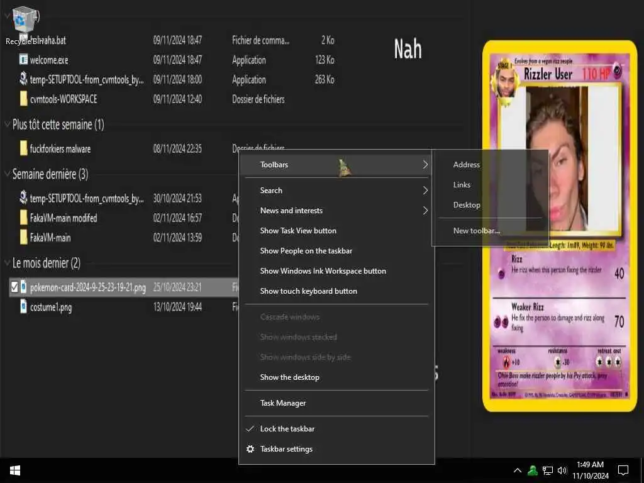Click the network tray icon
The image size is (644, 483).
548,470
